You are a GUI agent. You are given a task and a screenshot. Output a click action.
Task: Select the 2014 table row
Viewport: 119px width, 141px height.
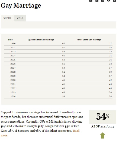click(58, 96)
